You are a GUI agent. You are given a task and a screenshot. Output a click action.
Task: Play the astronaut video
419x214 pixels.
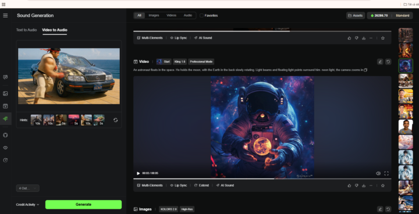tap(138, 173)
